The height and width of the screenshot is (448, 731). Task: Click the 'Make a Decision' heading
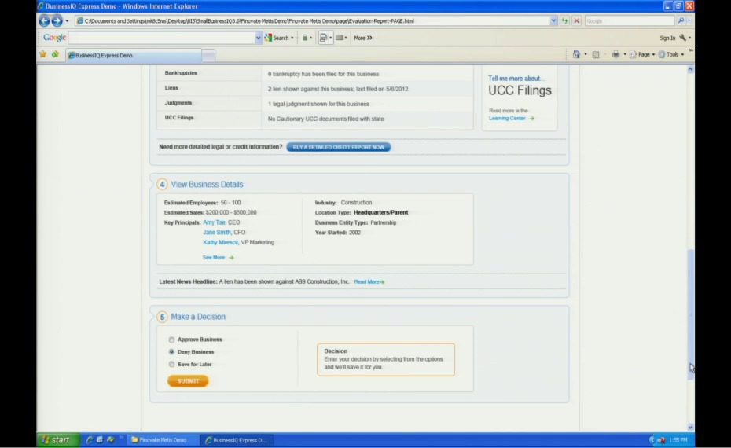tap(197, 317)
